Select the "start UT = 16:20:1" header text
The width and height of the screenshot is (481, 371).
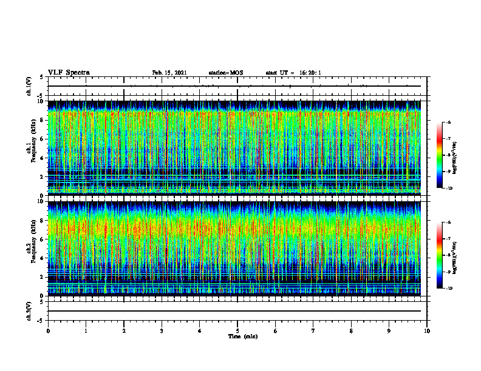coord(293,73)
